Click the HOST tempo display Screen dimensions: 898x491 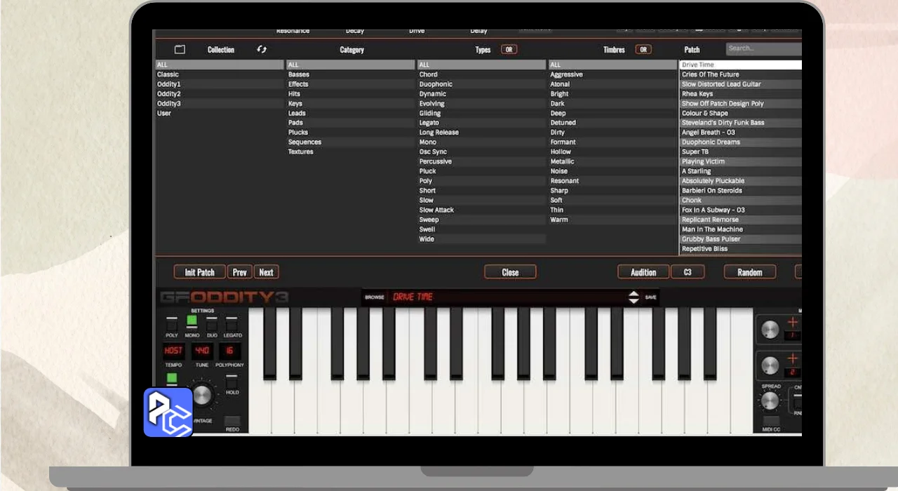[x=173, y=351]
